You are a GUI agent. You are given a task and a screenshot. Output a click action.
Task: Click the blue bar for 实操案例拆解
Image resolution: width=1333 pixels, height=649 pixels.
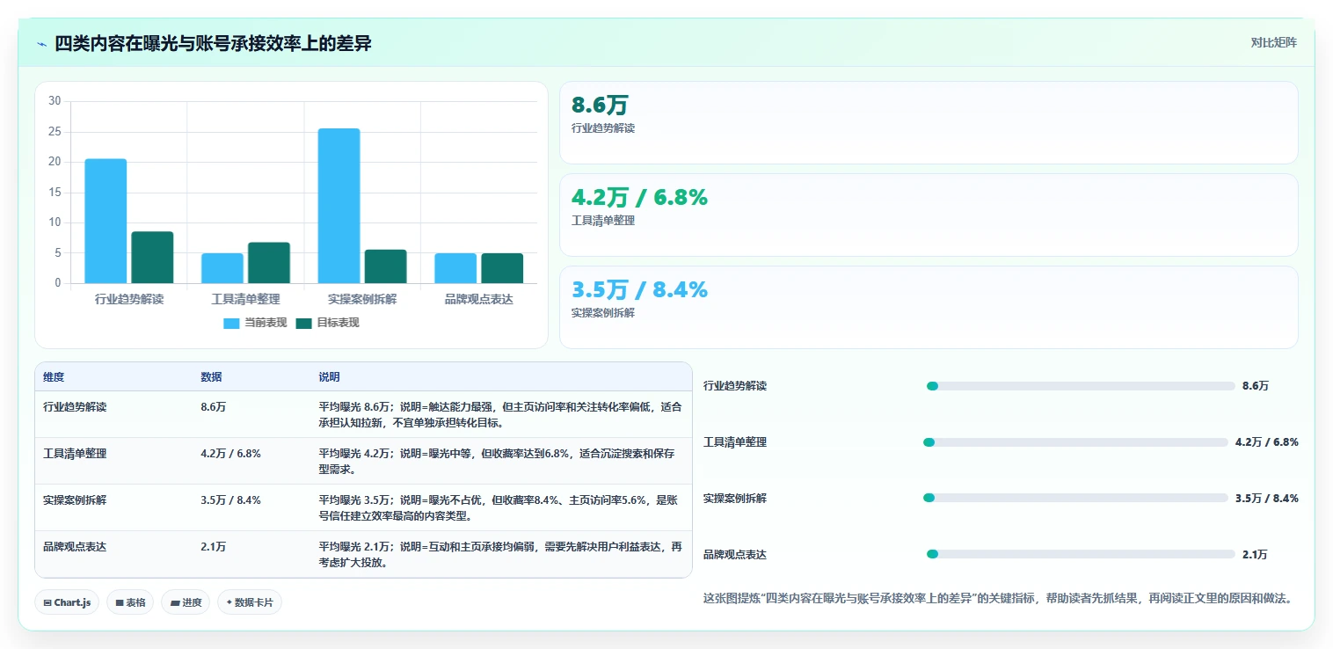(x=339, y=206)
